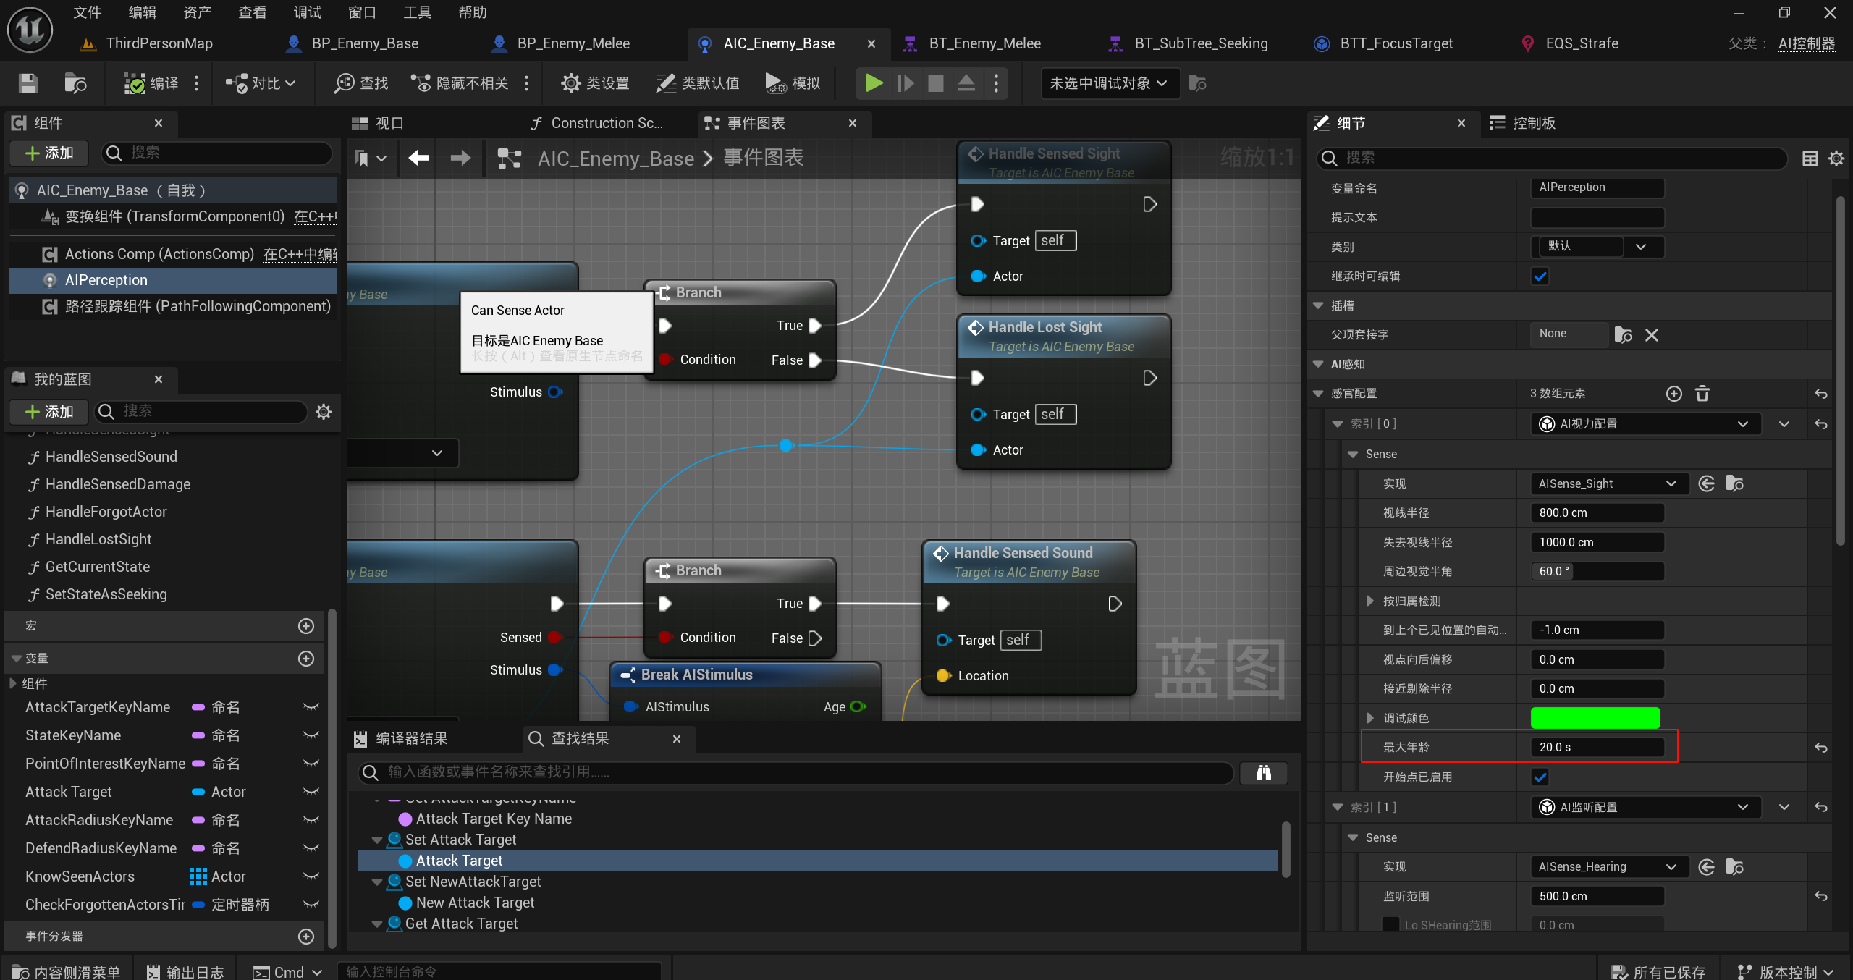Click the binoculars find-in-blueprints icon
This screenshot has height=980, width=1853.
1263,772
